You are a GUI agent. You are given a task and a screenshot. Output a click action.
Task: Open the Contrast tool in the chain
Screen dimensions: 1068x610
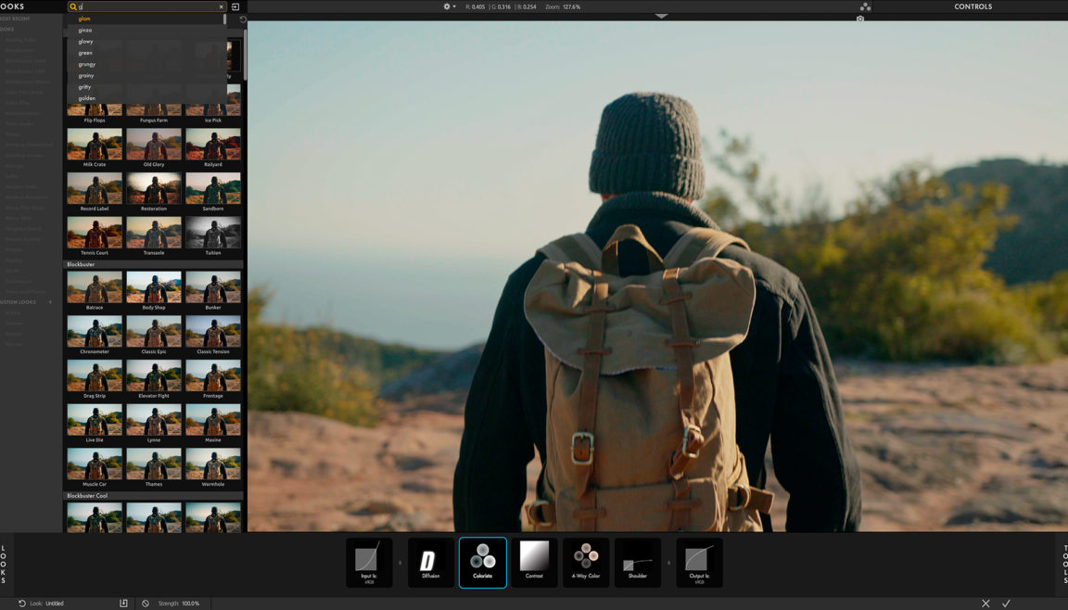click(534, 562)
